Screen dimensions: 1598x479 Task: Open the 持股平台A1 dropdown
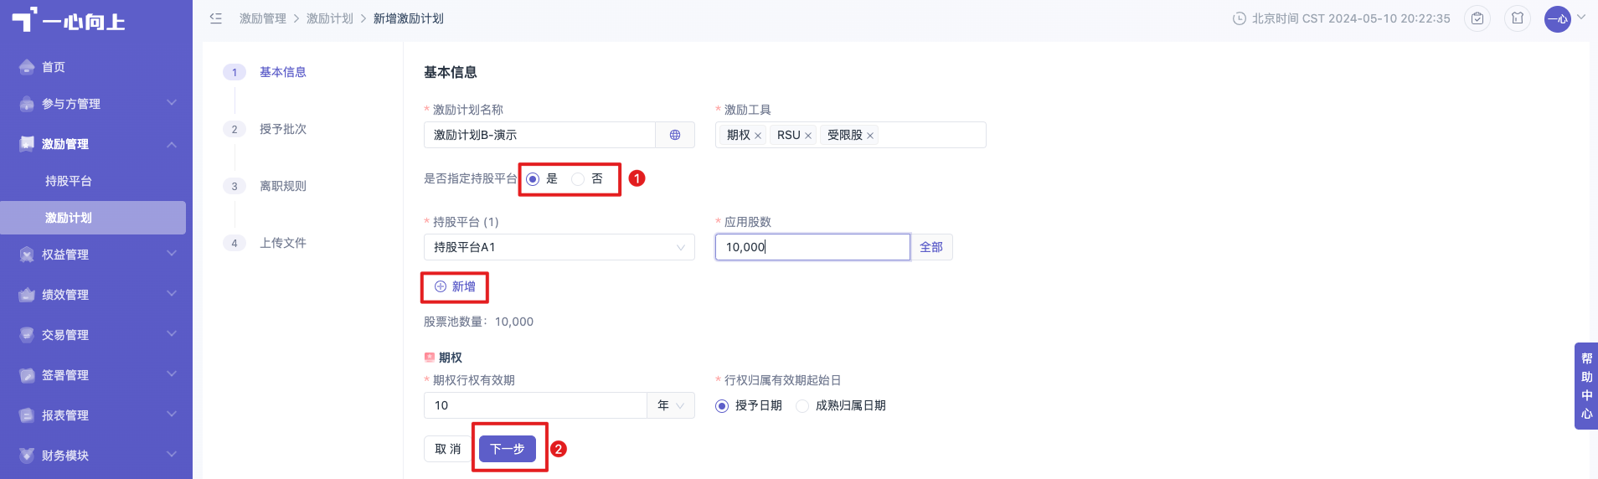tap(559, 247)
